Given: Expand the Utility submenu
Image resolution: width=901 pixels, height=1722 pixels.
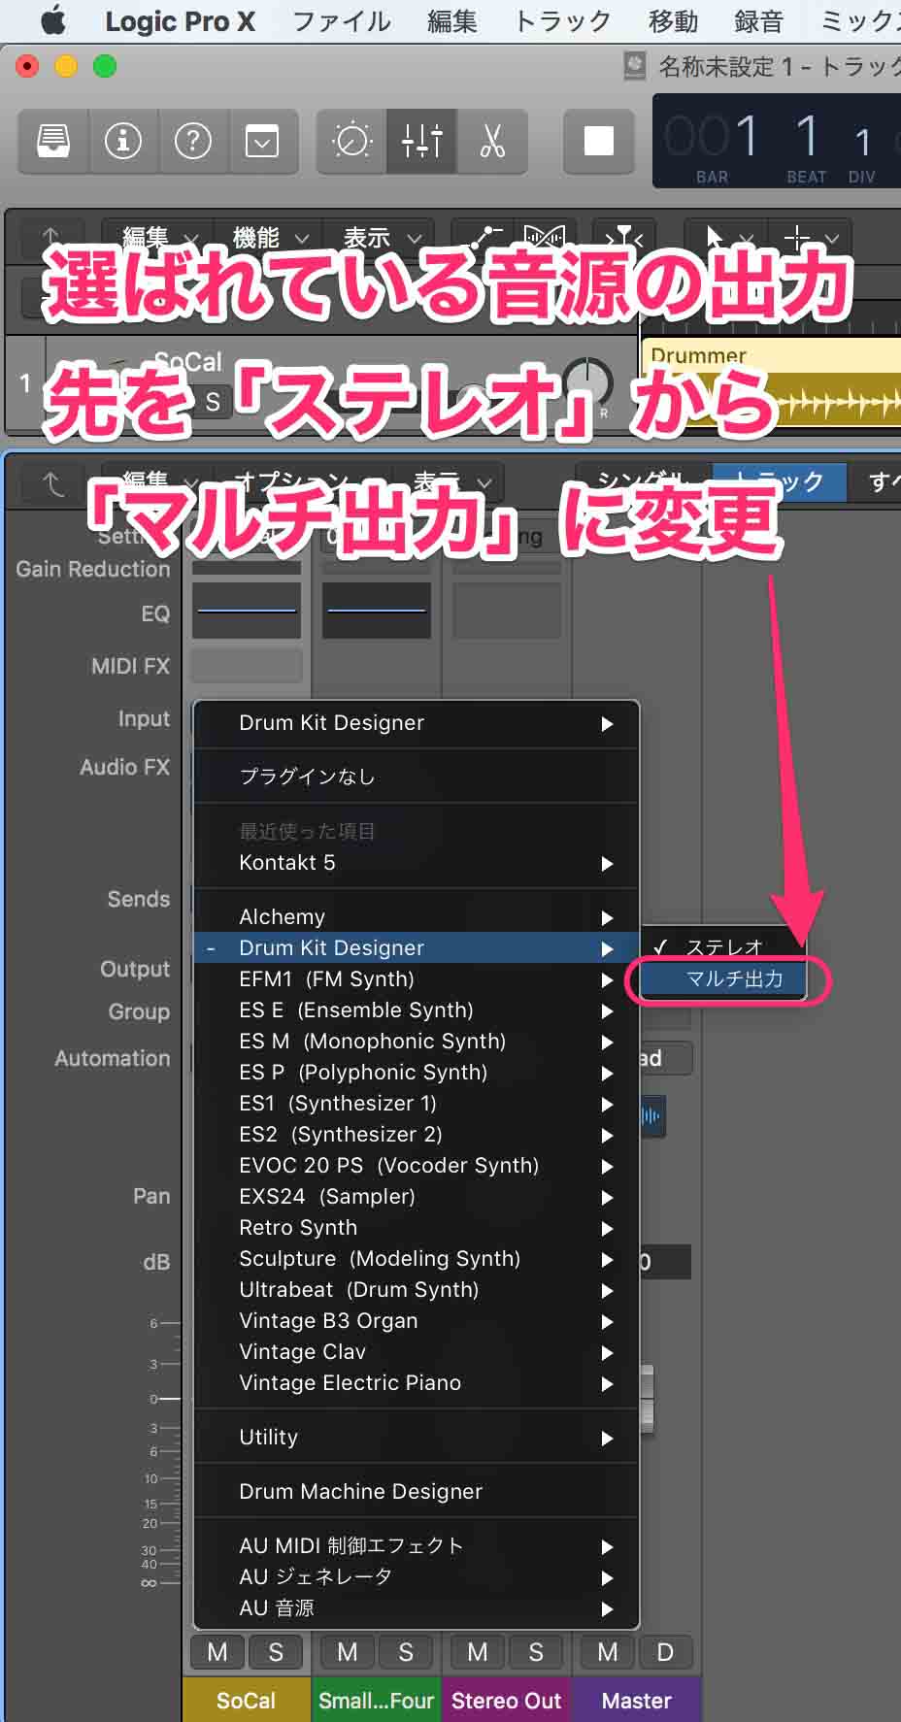Looking at the screenshot, I should pyautogui.click(x=417, y=1438).
